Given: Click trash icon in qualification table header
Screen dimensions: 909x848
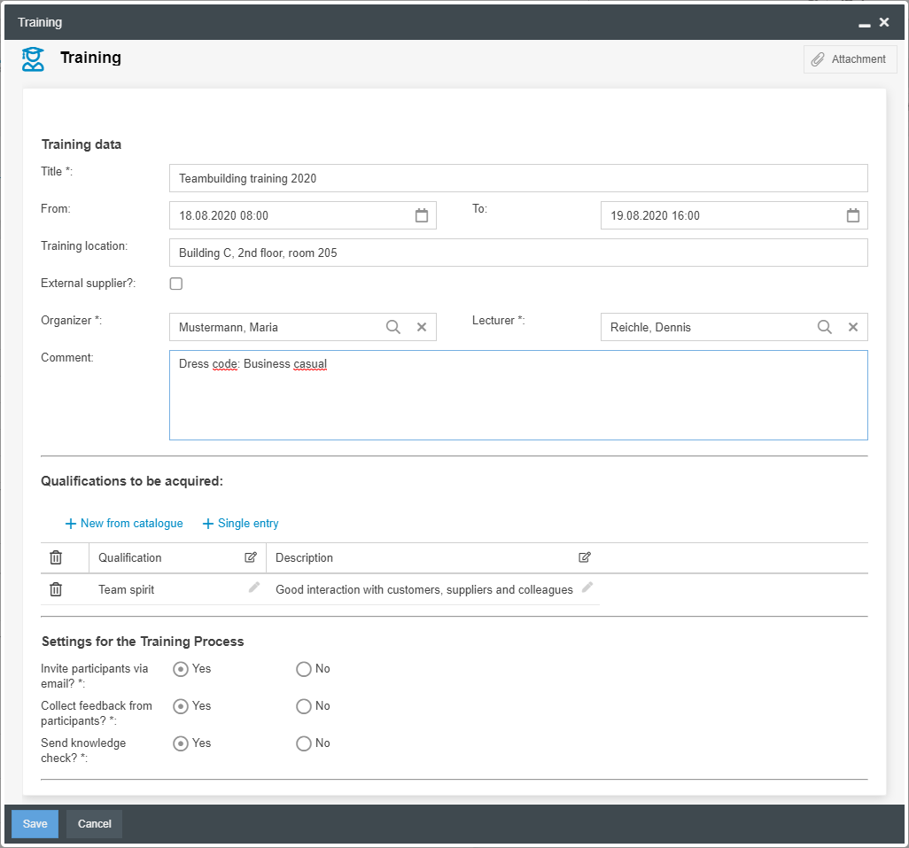Looking at the screenshot, I should (56, 557).
